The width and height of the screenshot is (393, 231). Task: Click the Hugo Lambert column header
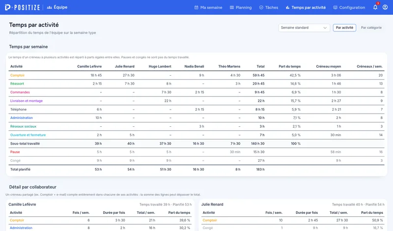pyautogui.click(x=160, y=66)
